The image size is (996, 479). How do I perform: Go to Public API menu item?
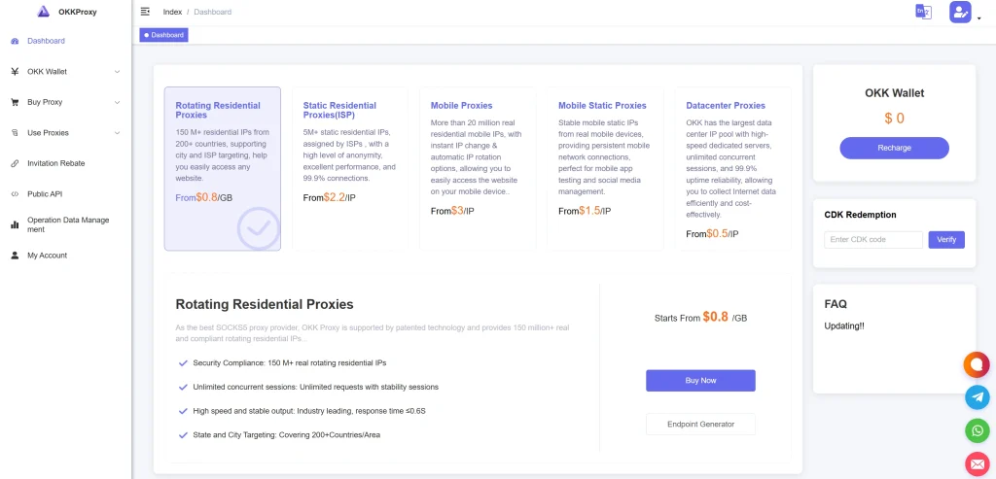pyautogui.click(x=45, y=194)
